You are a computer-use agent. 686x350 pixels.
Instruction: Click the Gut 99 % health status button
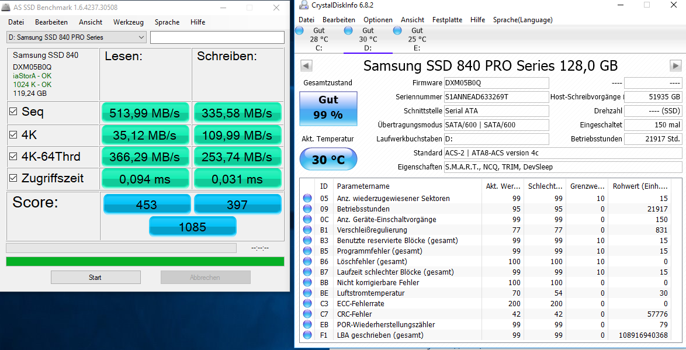328,109
